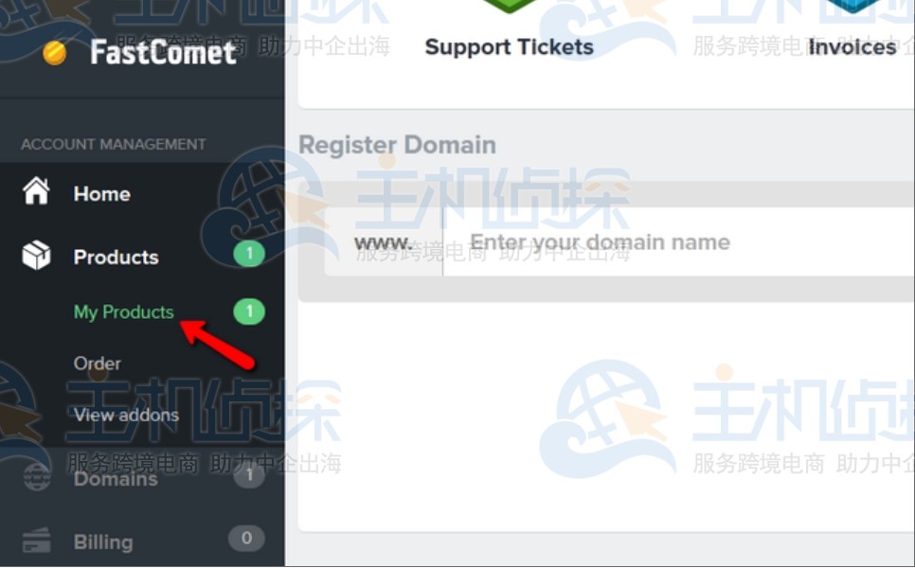This screenshot has height=568, width=915.
Task: Open the Support Tickets link
Action: tap(509, 46)
